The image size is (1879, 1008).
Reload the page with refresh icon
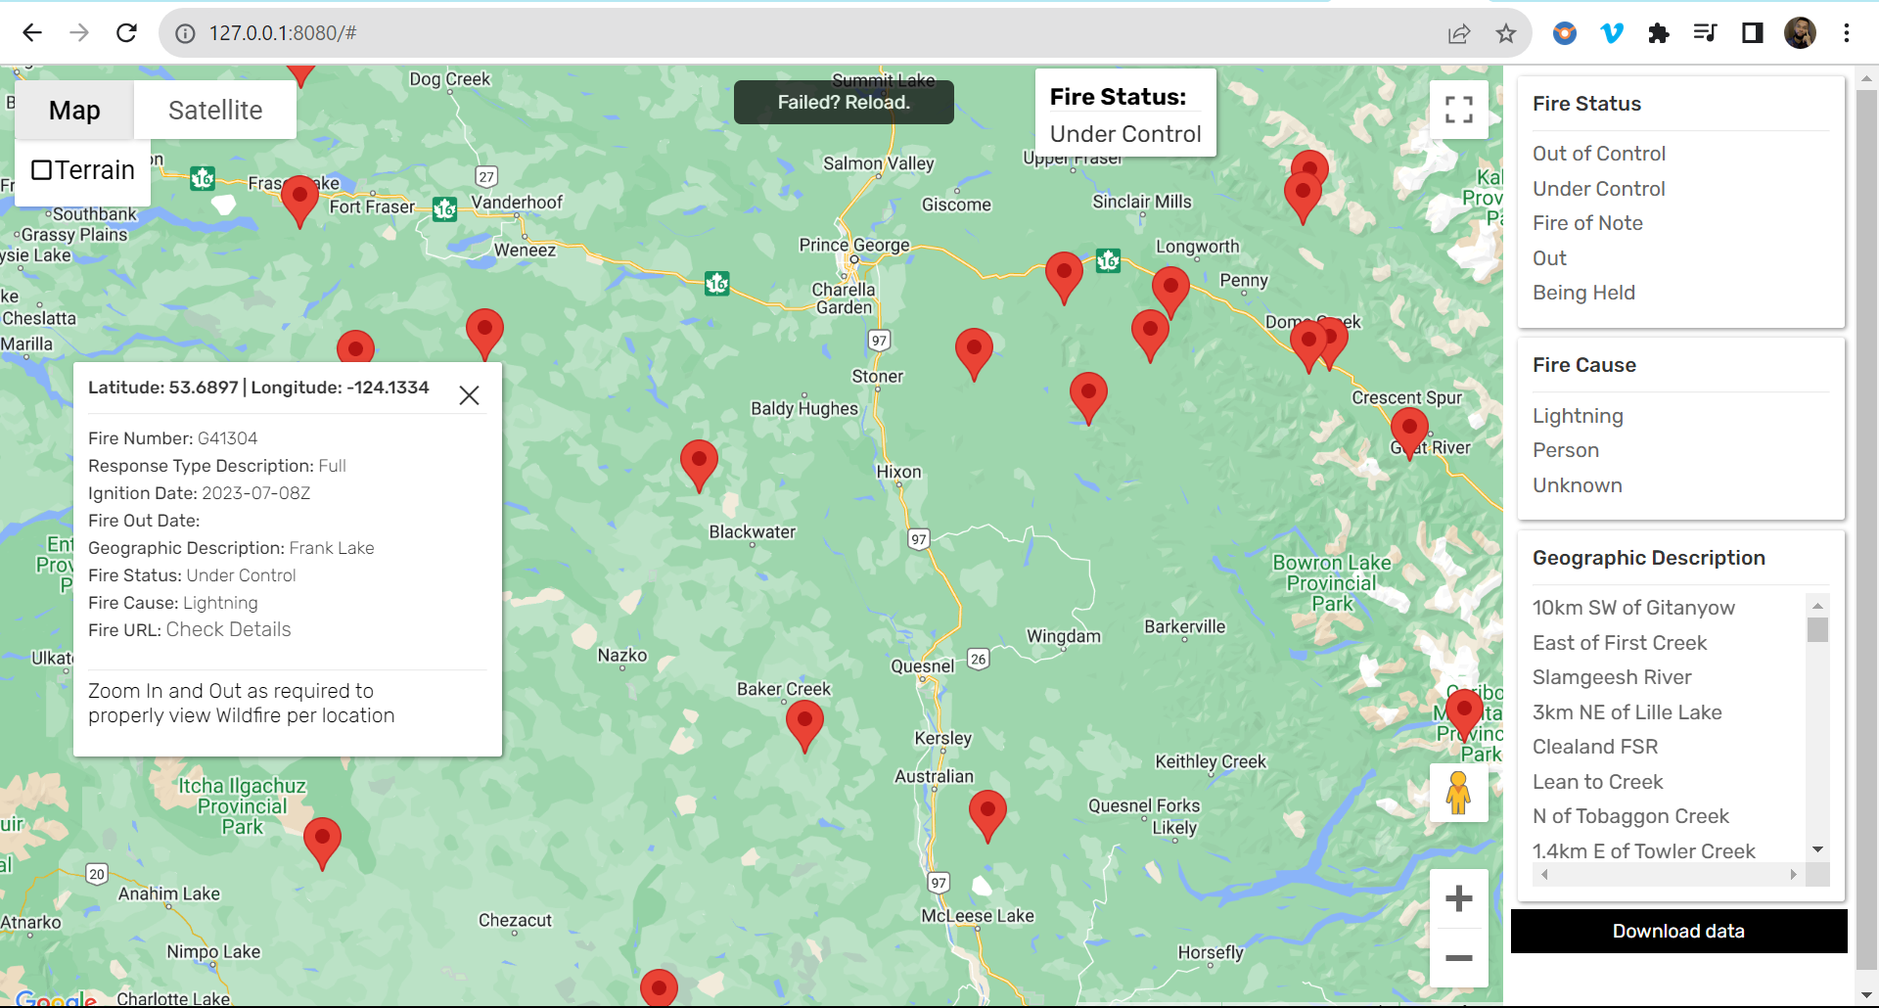(126, 33)
